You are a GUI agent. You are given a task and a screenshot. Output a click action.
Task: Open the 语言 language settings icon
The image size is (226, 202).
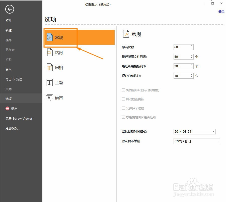49,97
